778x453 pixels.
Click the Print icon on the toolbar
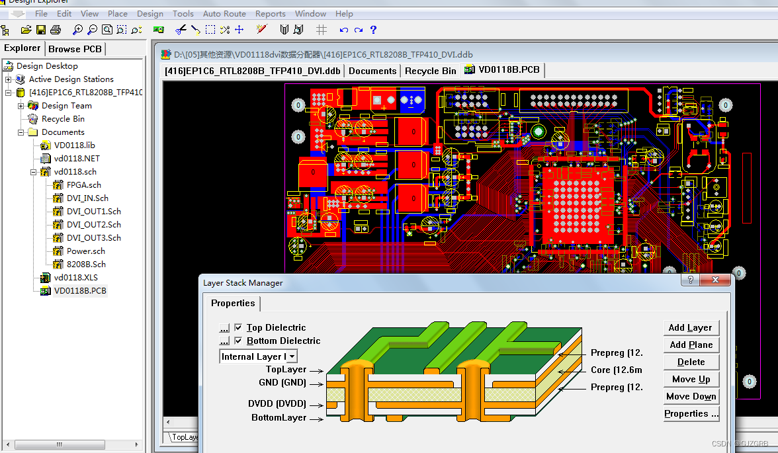tap(56, 30)
